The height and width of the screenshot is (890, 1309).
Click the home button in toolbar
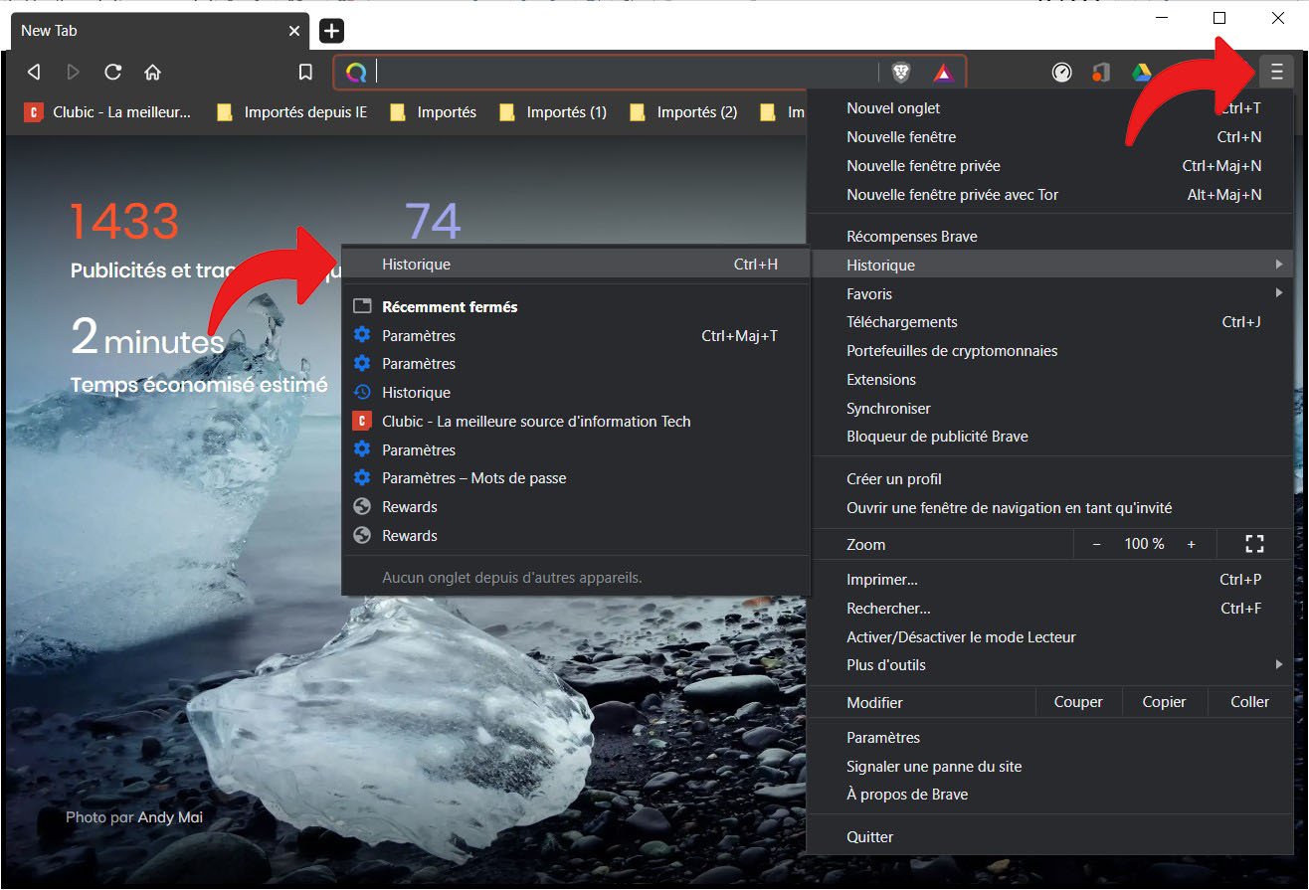[x=152, y=72]
